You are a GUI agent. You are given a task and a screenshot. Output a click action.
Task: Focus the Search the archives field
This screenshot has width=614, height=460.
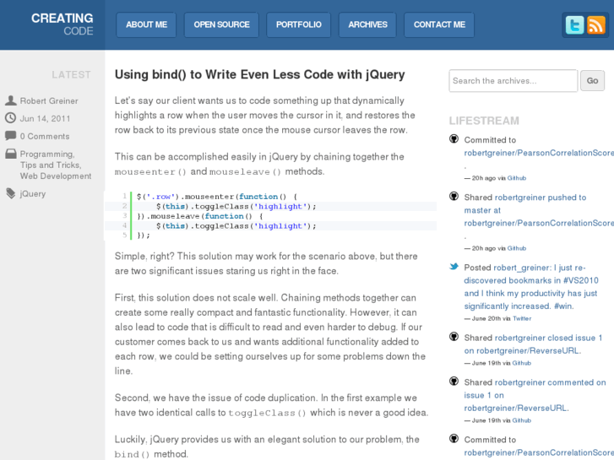click(x=513, y=81)
